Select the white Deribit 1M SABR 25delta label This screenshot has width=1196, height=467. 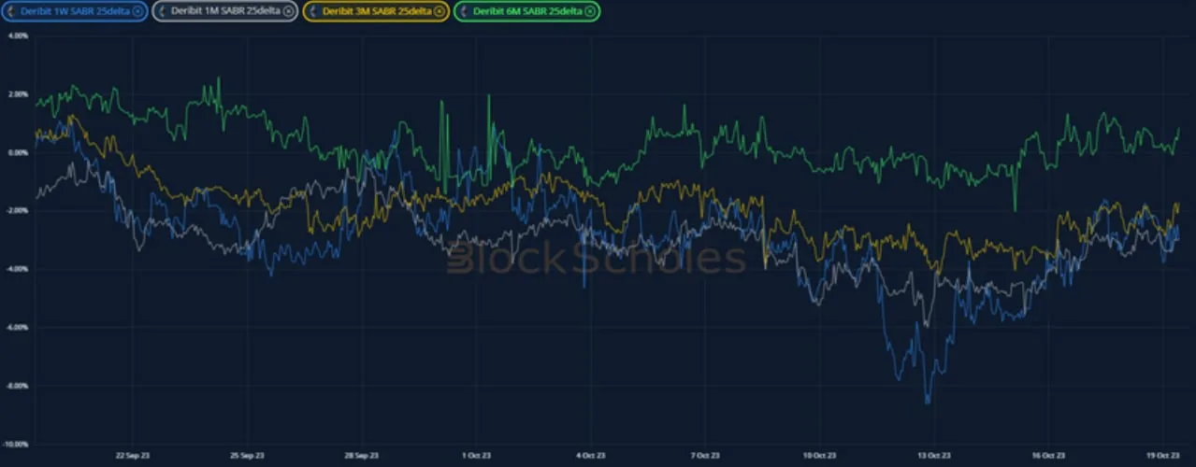point(225,11)
